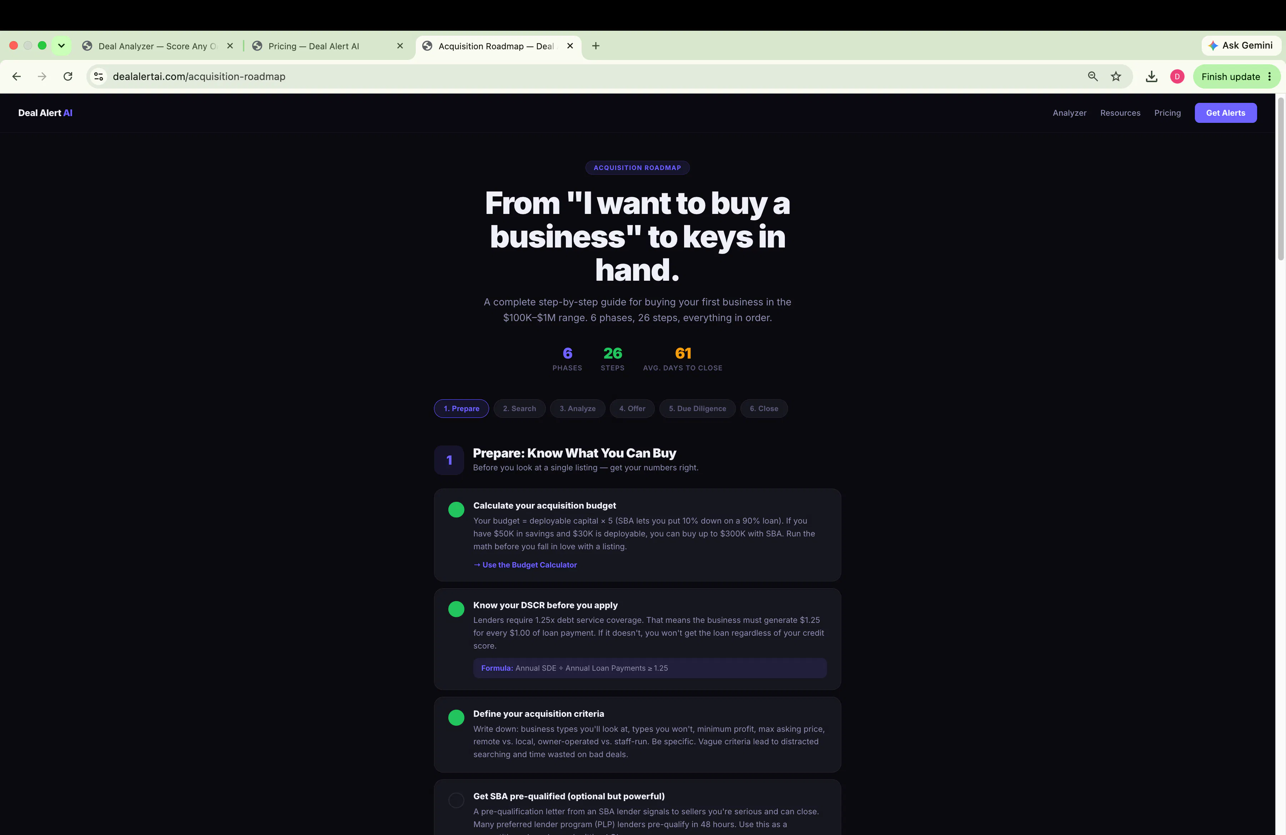Bookmark this page with the star icon
1286x835 pixels.
click(x=1116, y=77)
